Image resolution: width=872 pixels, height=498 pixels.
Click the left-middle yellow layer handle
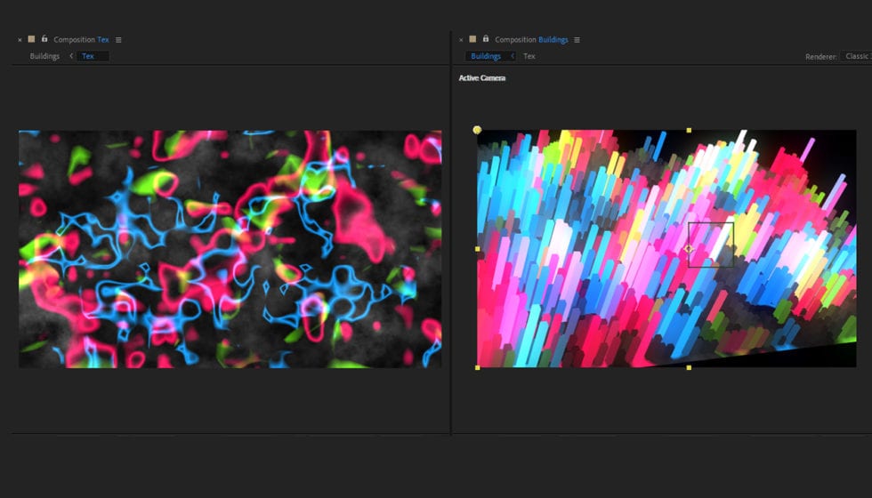click(478, 249)
